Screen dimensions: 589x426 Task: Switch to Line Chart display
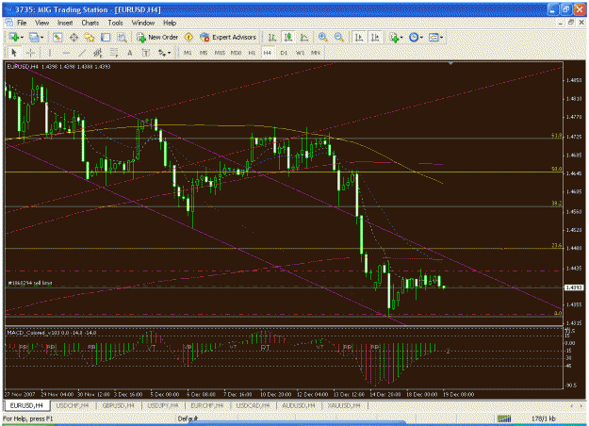[304, 37]
